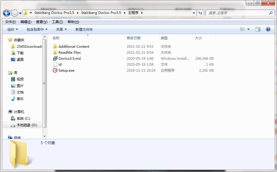Go back with the blue Back arrow
The height and width of the screenshot is (172, 277).
[7, 13]
